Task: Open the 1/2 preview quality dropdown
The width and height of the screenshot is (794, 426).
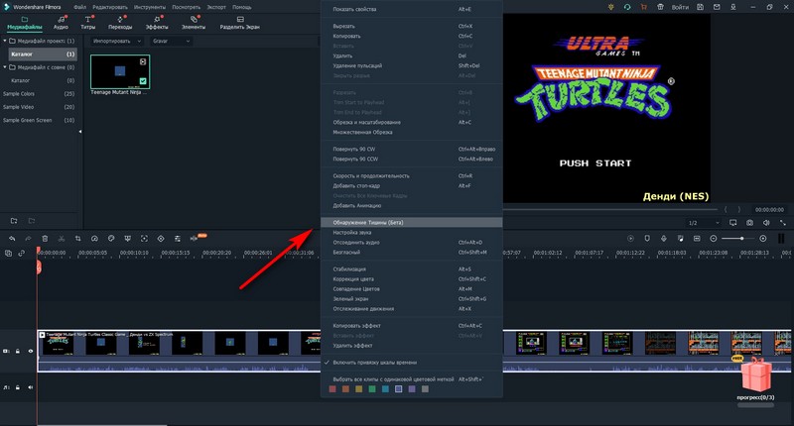Action: pyautogui.click(x=704, y=222)
